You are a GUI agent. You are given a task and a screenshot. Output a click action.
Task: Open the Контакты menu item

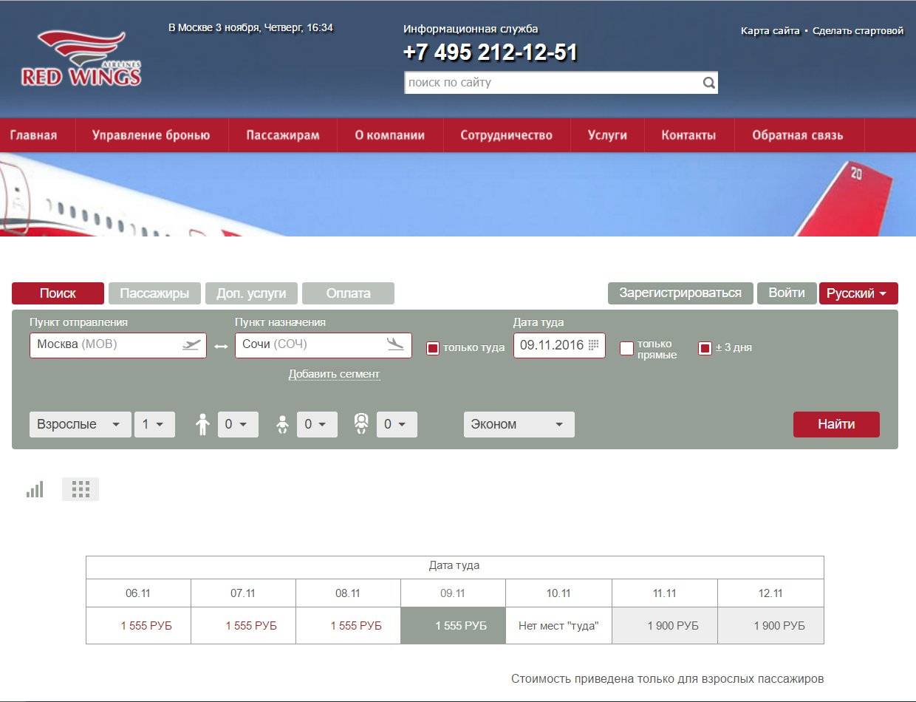click(689, 135)
